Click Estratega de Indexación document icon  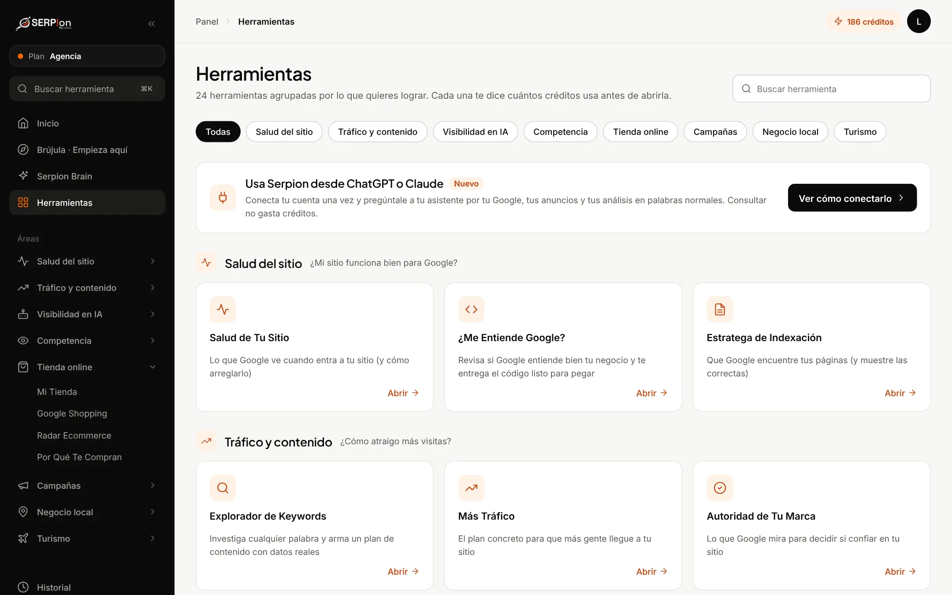click(720, 309)
